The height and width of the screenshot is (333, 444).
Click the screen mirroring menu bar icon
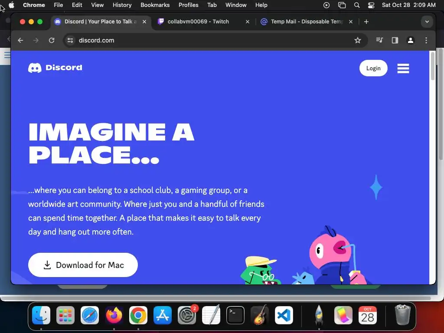(x=342, y=5)
